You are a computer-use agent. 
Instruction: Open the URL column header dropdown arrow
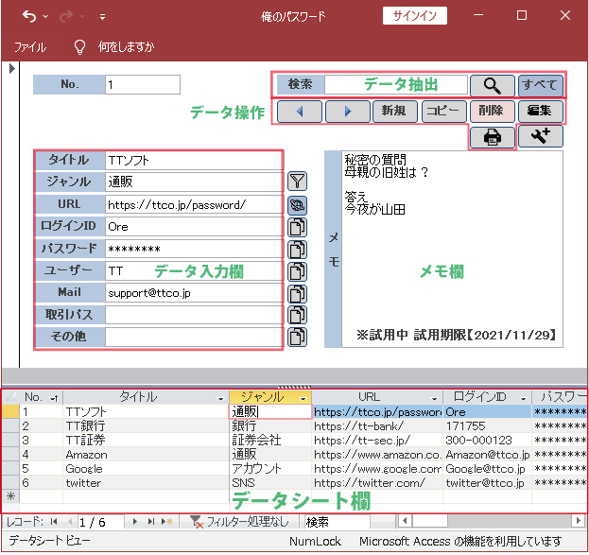pos(434,398)
